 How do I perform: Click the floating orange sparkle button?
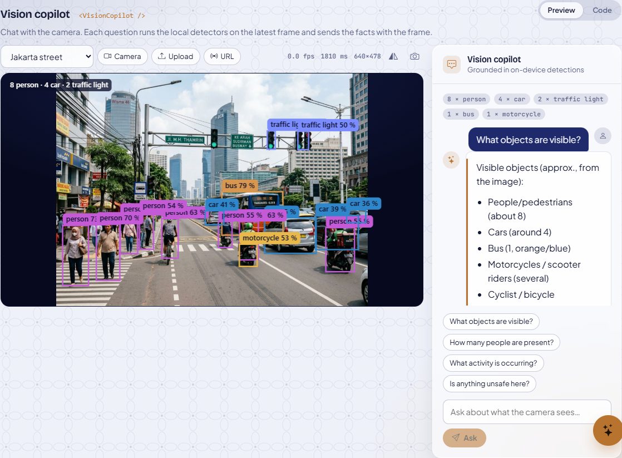(x=608, y=430)
